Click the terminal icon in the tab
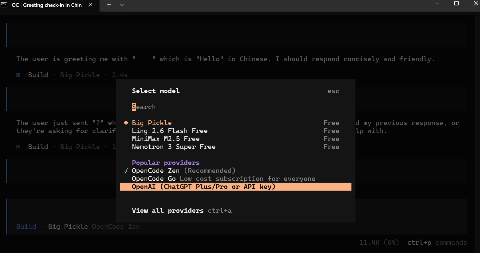This screenshot has height=253, width=480. pyautogui.click(x=4, y=5)
